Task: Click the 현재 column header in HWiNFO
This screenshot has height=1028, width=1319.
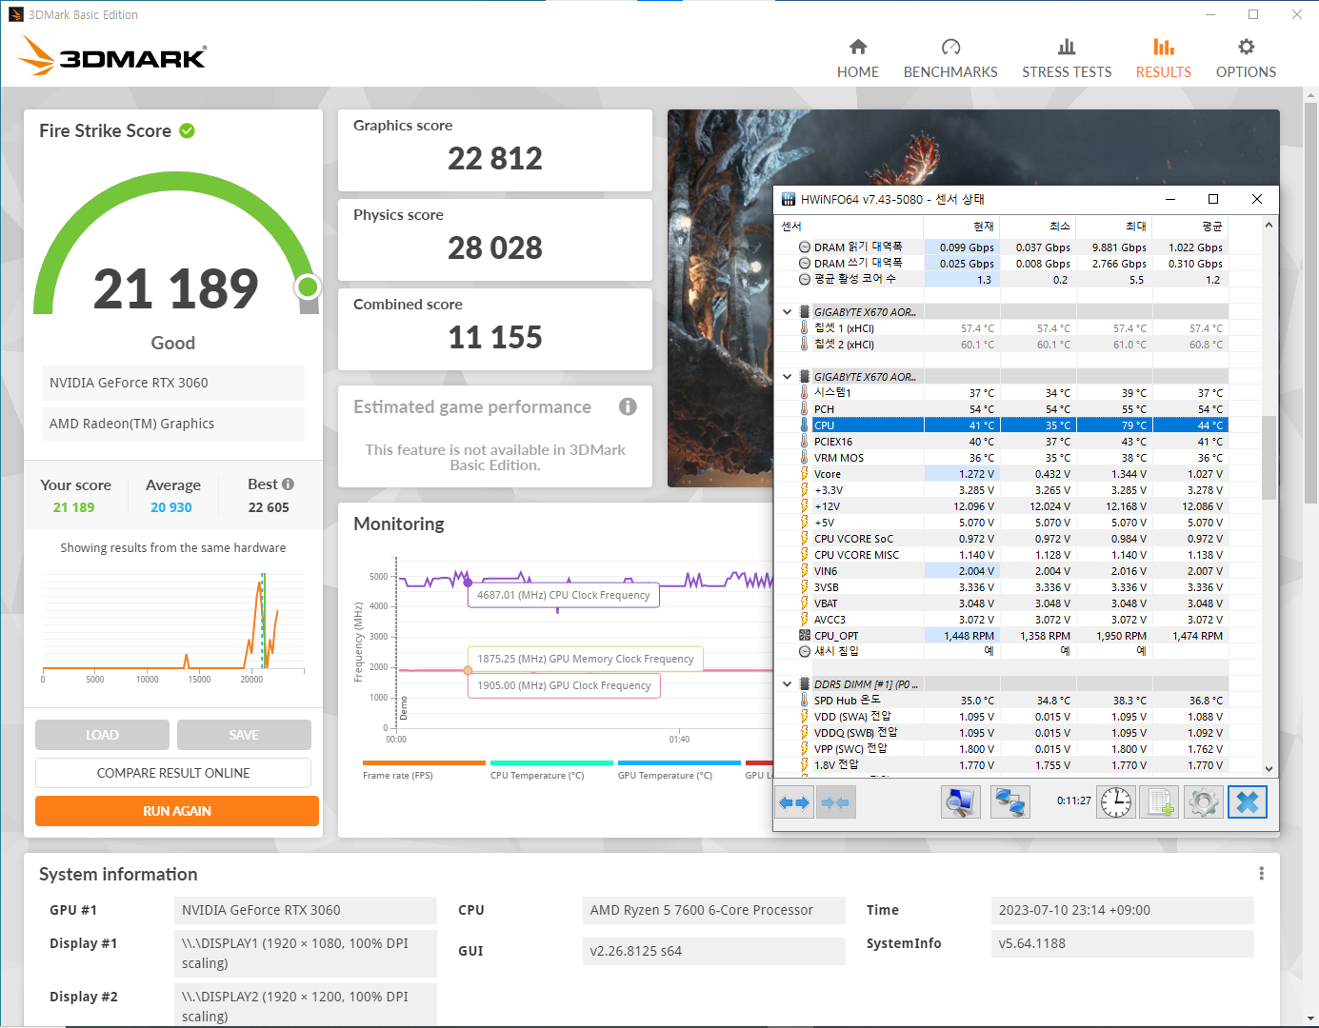Action: (962, 227)
